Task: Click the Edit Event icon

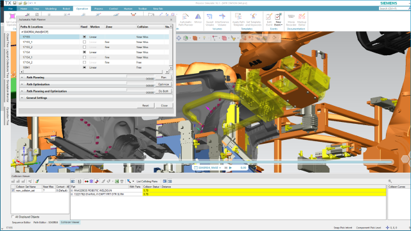Action: [269, 20]
